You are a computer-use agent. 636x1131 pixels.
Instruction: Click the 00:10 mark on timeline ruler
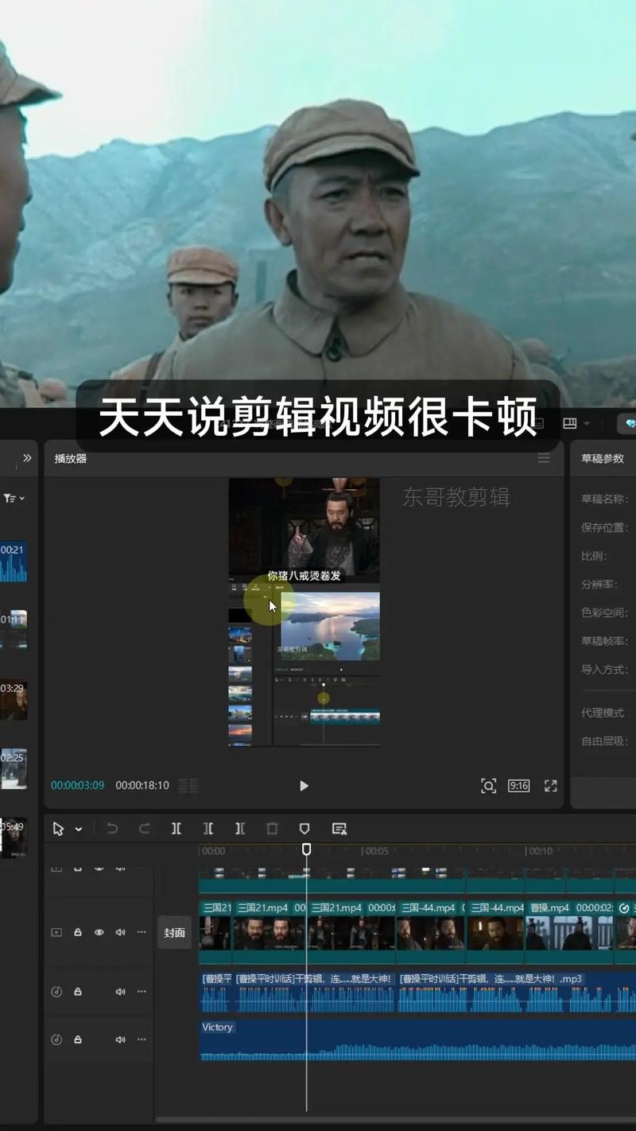[539, 851]
